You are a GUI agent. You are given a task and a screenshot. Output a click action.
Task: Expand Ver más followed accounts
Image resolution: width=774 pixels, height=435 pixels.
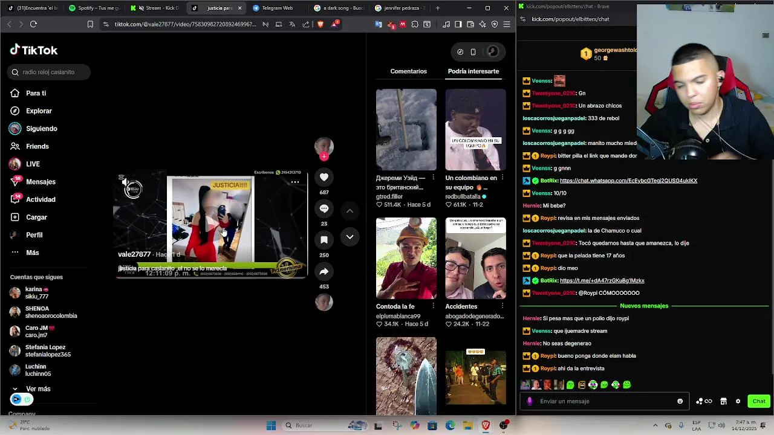coord(31,389)
